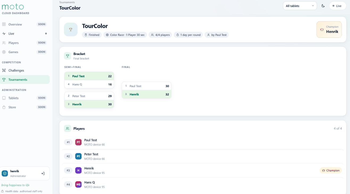350x194 pixels.
Task: Click the logout icon beside henrik
Action: [x=43, y=174]
